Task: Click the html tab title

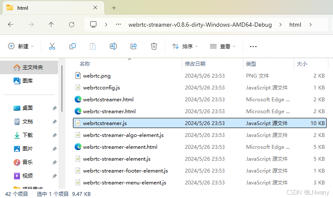Action: (x=23, y=8)
